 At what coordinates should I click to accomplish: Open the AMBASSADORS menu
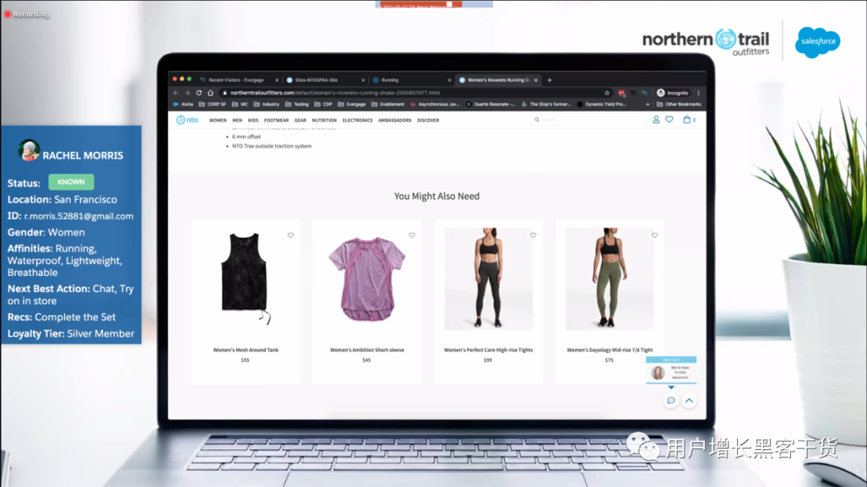pyautogui.click(x=395, y=120)
